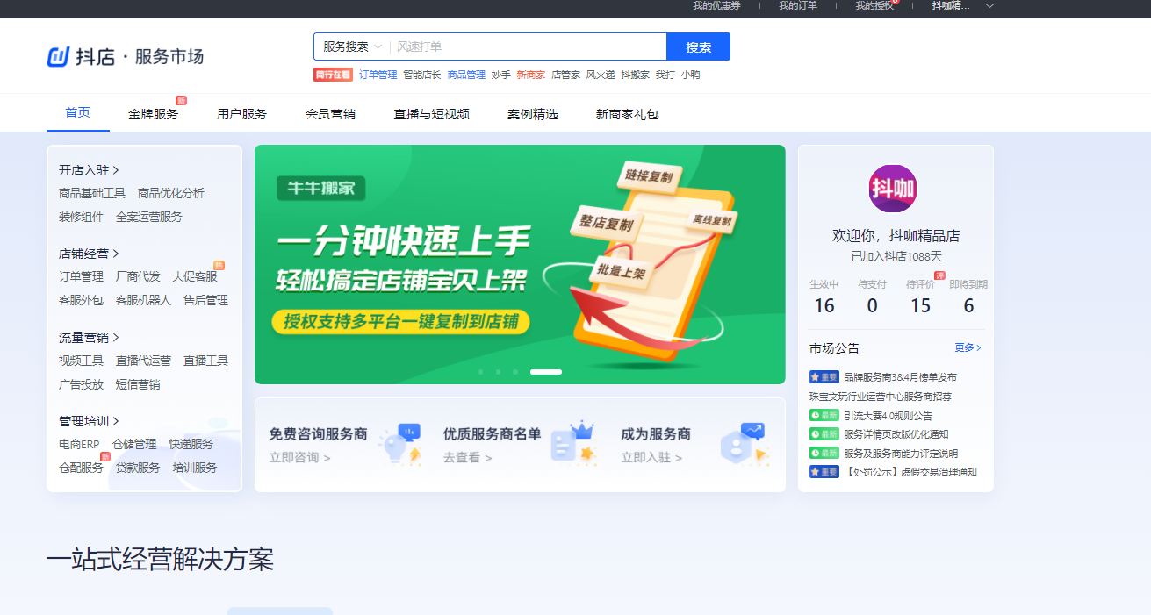Viewport: 1151px width, 615px height.
Task: Open 电商ERP in sidebar
Action: coord(79,444)
